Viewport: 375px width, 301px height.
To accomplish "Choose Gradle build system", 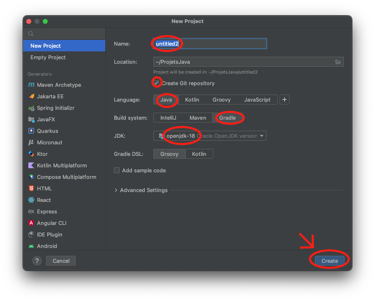I will [x=227, y=118].
